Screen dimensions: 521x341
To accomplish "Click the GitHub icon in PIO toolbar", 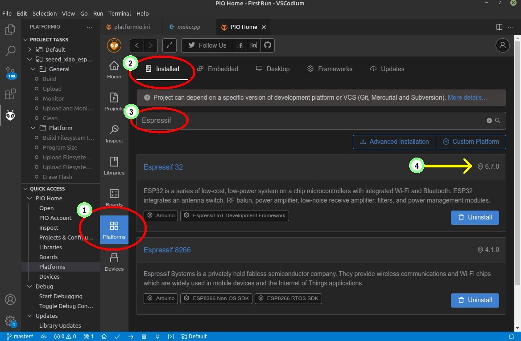I will coord(267,45).
